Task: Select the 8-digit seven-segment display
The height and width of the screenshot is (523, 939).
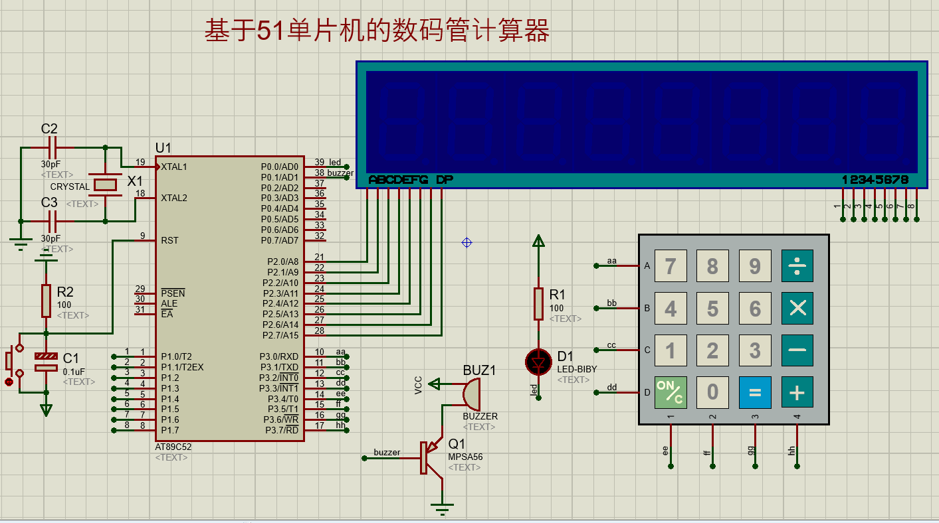Action: point(641,125)
